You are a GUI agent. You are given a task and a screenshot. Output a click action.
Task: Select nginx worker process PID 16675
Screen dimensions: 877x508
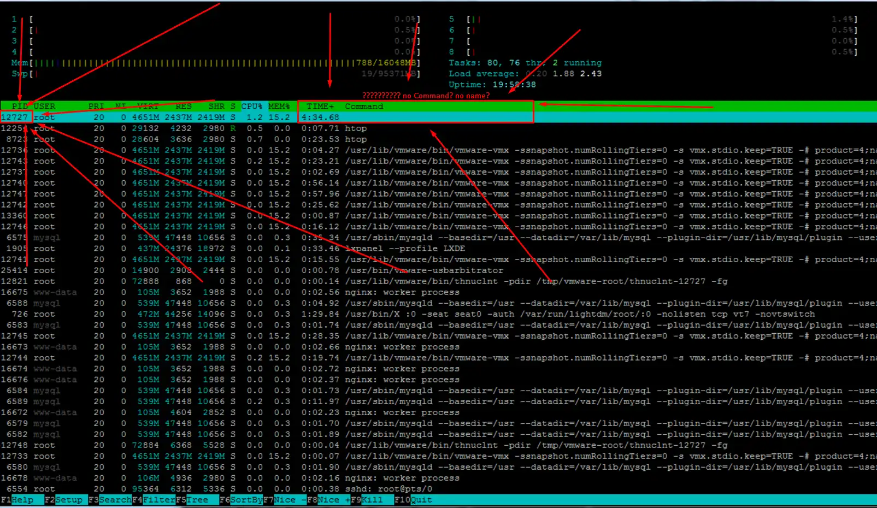(x=438, y=292)
